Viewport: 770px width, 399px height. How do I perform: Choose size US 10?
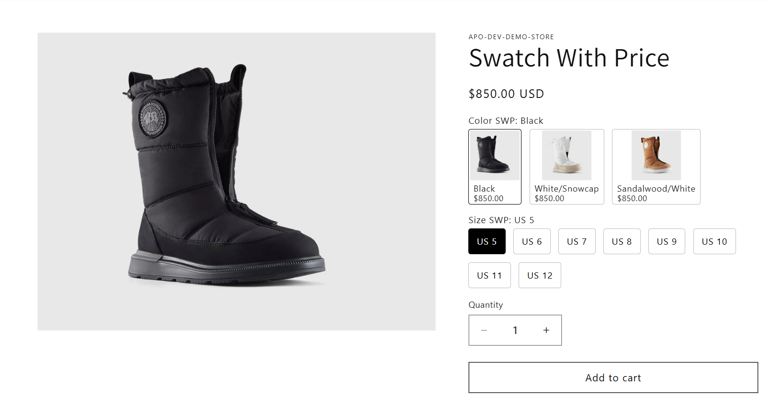714,241
